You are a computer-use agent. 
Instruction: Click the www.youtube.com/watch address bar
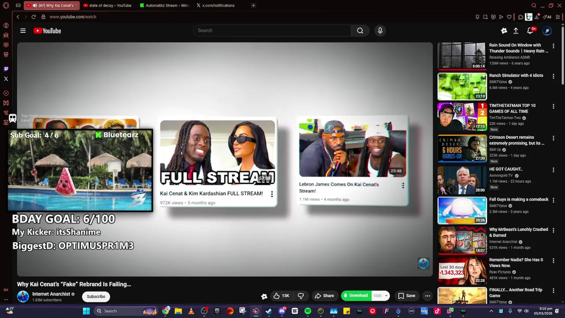(73, 17)
